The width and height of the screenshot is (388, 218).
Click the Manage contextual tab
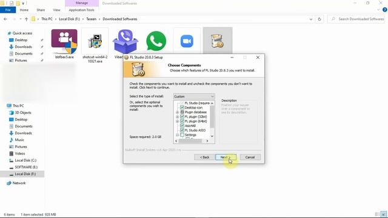click(x=82, y=3)
